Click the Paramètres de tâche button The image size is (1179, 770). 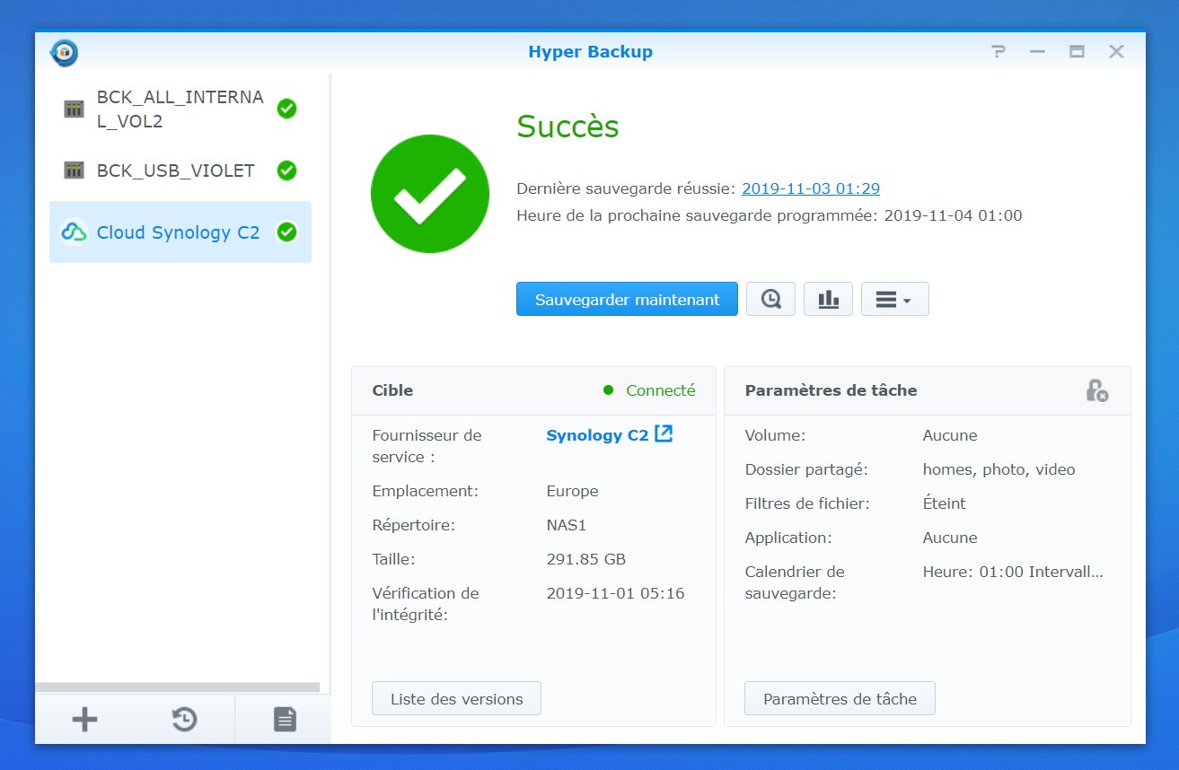click(840, 698)
